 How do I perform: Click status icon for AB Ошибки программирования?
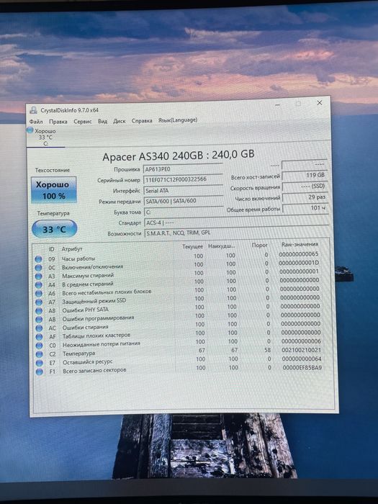(x=39, y=320)
